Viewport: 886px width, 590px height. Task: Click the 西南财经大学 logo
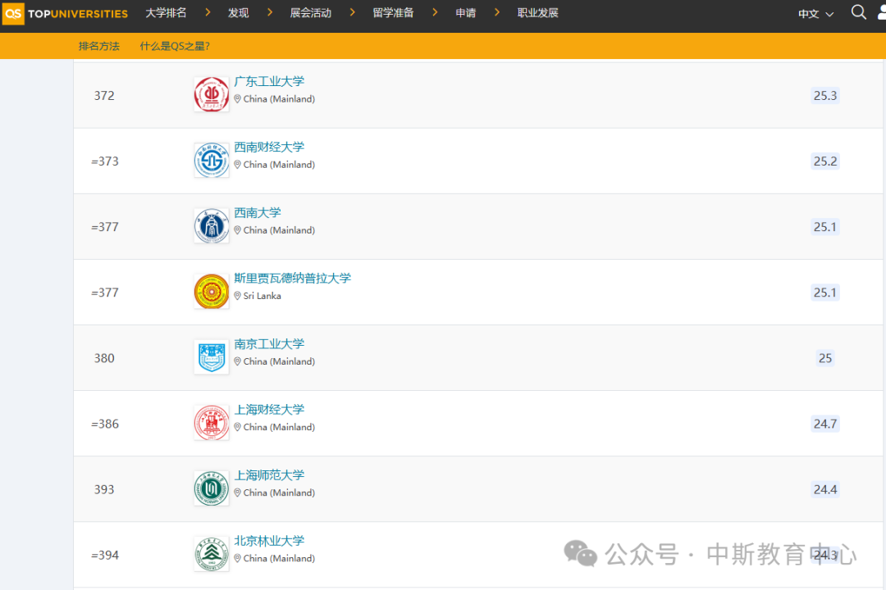tap(212, 160)
